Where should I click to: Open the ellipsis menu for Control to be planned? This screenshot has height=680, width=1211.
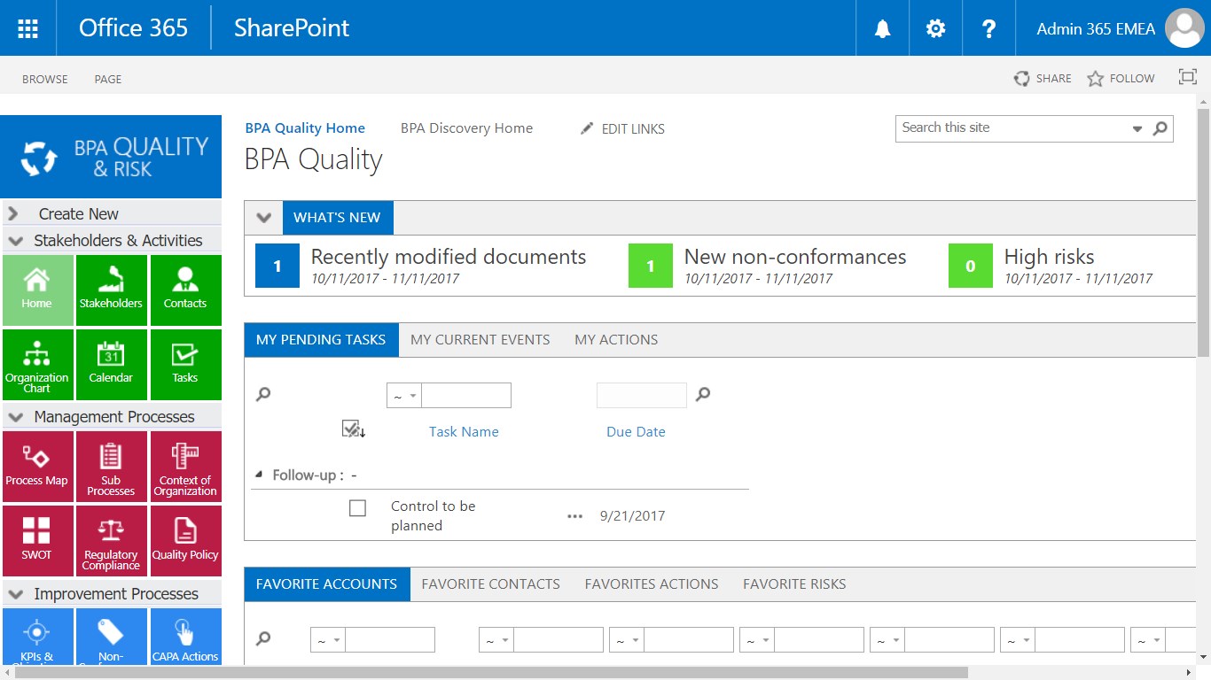575,516
